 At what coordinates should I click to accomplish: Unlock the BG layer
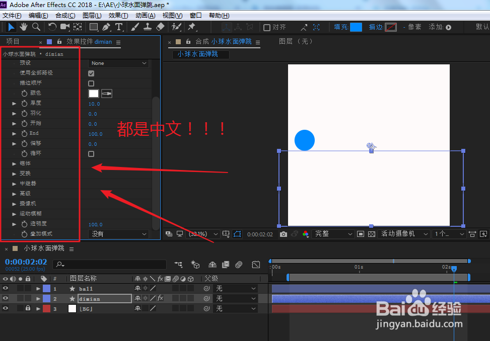pyautogui.click(x=29, y=308)
